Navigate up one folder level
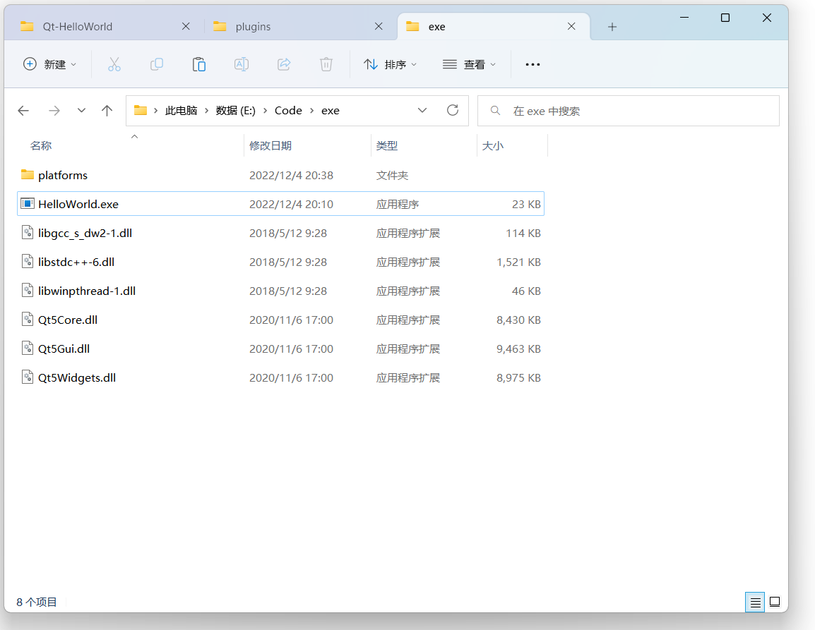Viewport: 815px width, 630px height. [107, 111]
